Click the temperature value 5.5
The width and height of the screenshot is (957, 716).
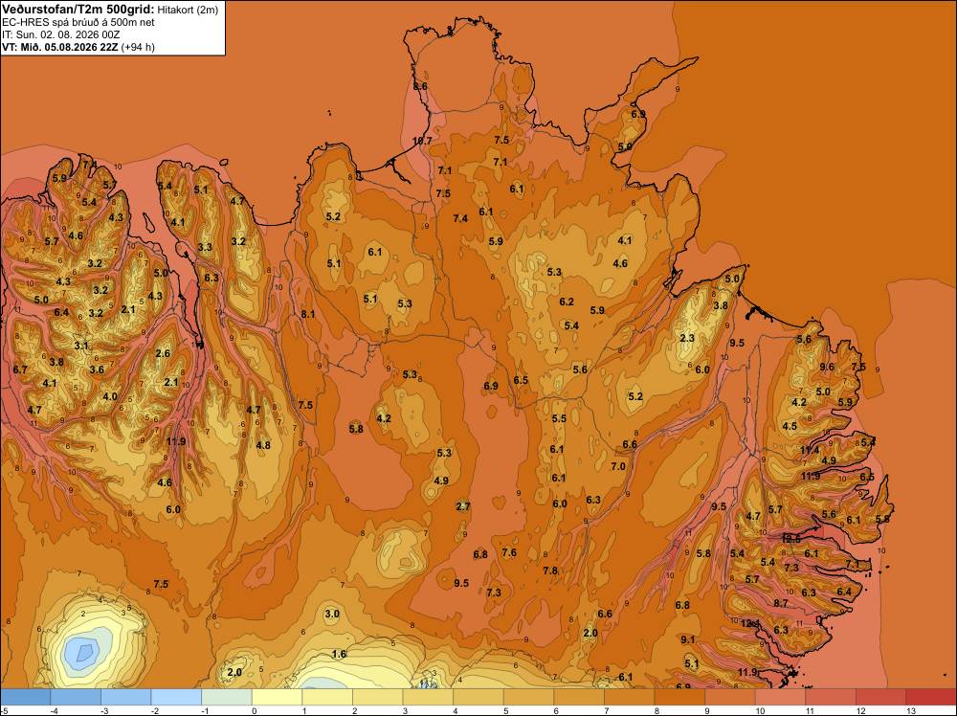(x=559, y=418)
